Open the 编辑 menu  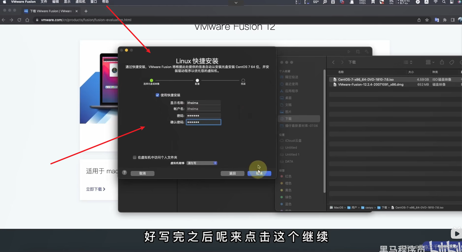pyautogui.click(x=55, y=2)
